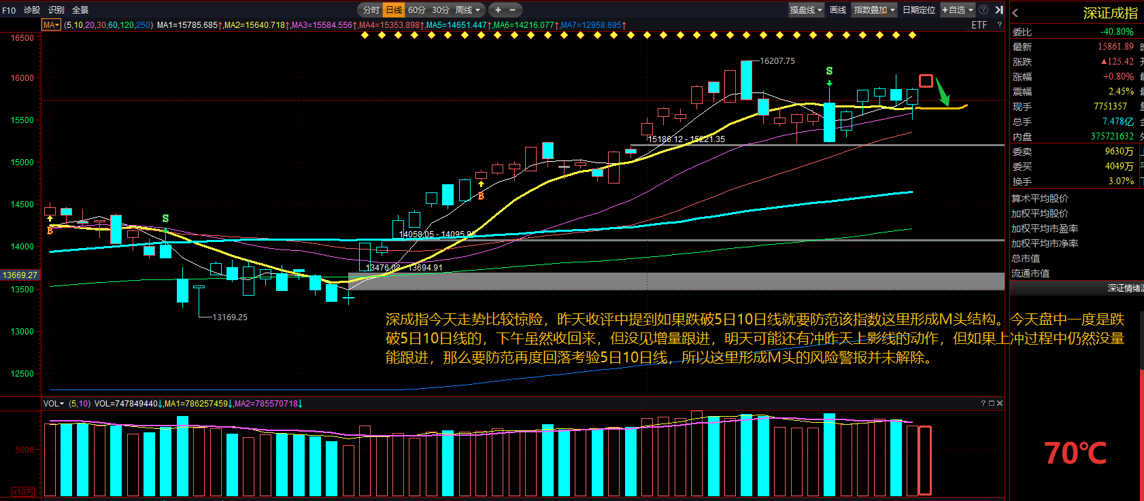Screen dimensions: 1144x501
Task: Click the 深证成指 index title
Action: point(1111,13)
